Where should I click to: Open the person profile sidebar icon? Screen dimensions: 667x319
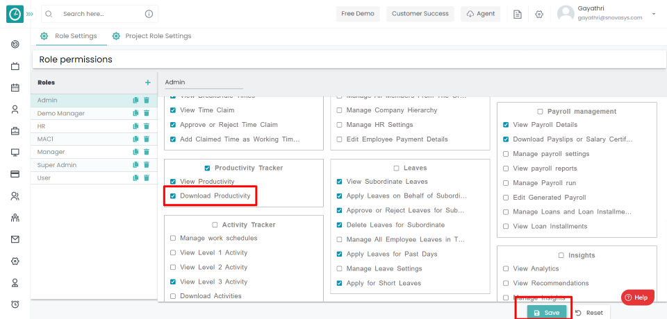pyautogui.click(x=15, y=110)
